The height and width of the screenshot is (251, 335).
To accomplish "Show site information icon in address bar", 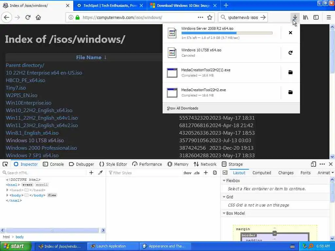I will 71,18.
